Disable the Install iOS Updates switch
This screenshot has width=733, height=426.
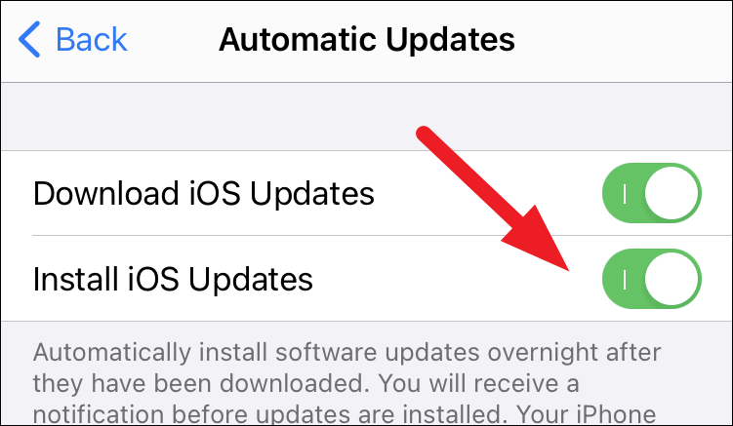[652, 279]
